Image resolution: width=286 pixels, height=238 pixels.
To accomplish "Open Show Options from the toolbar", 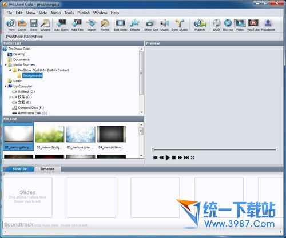I will pos(151,25).
